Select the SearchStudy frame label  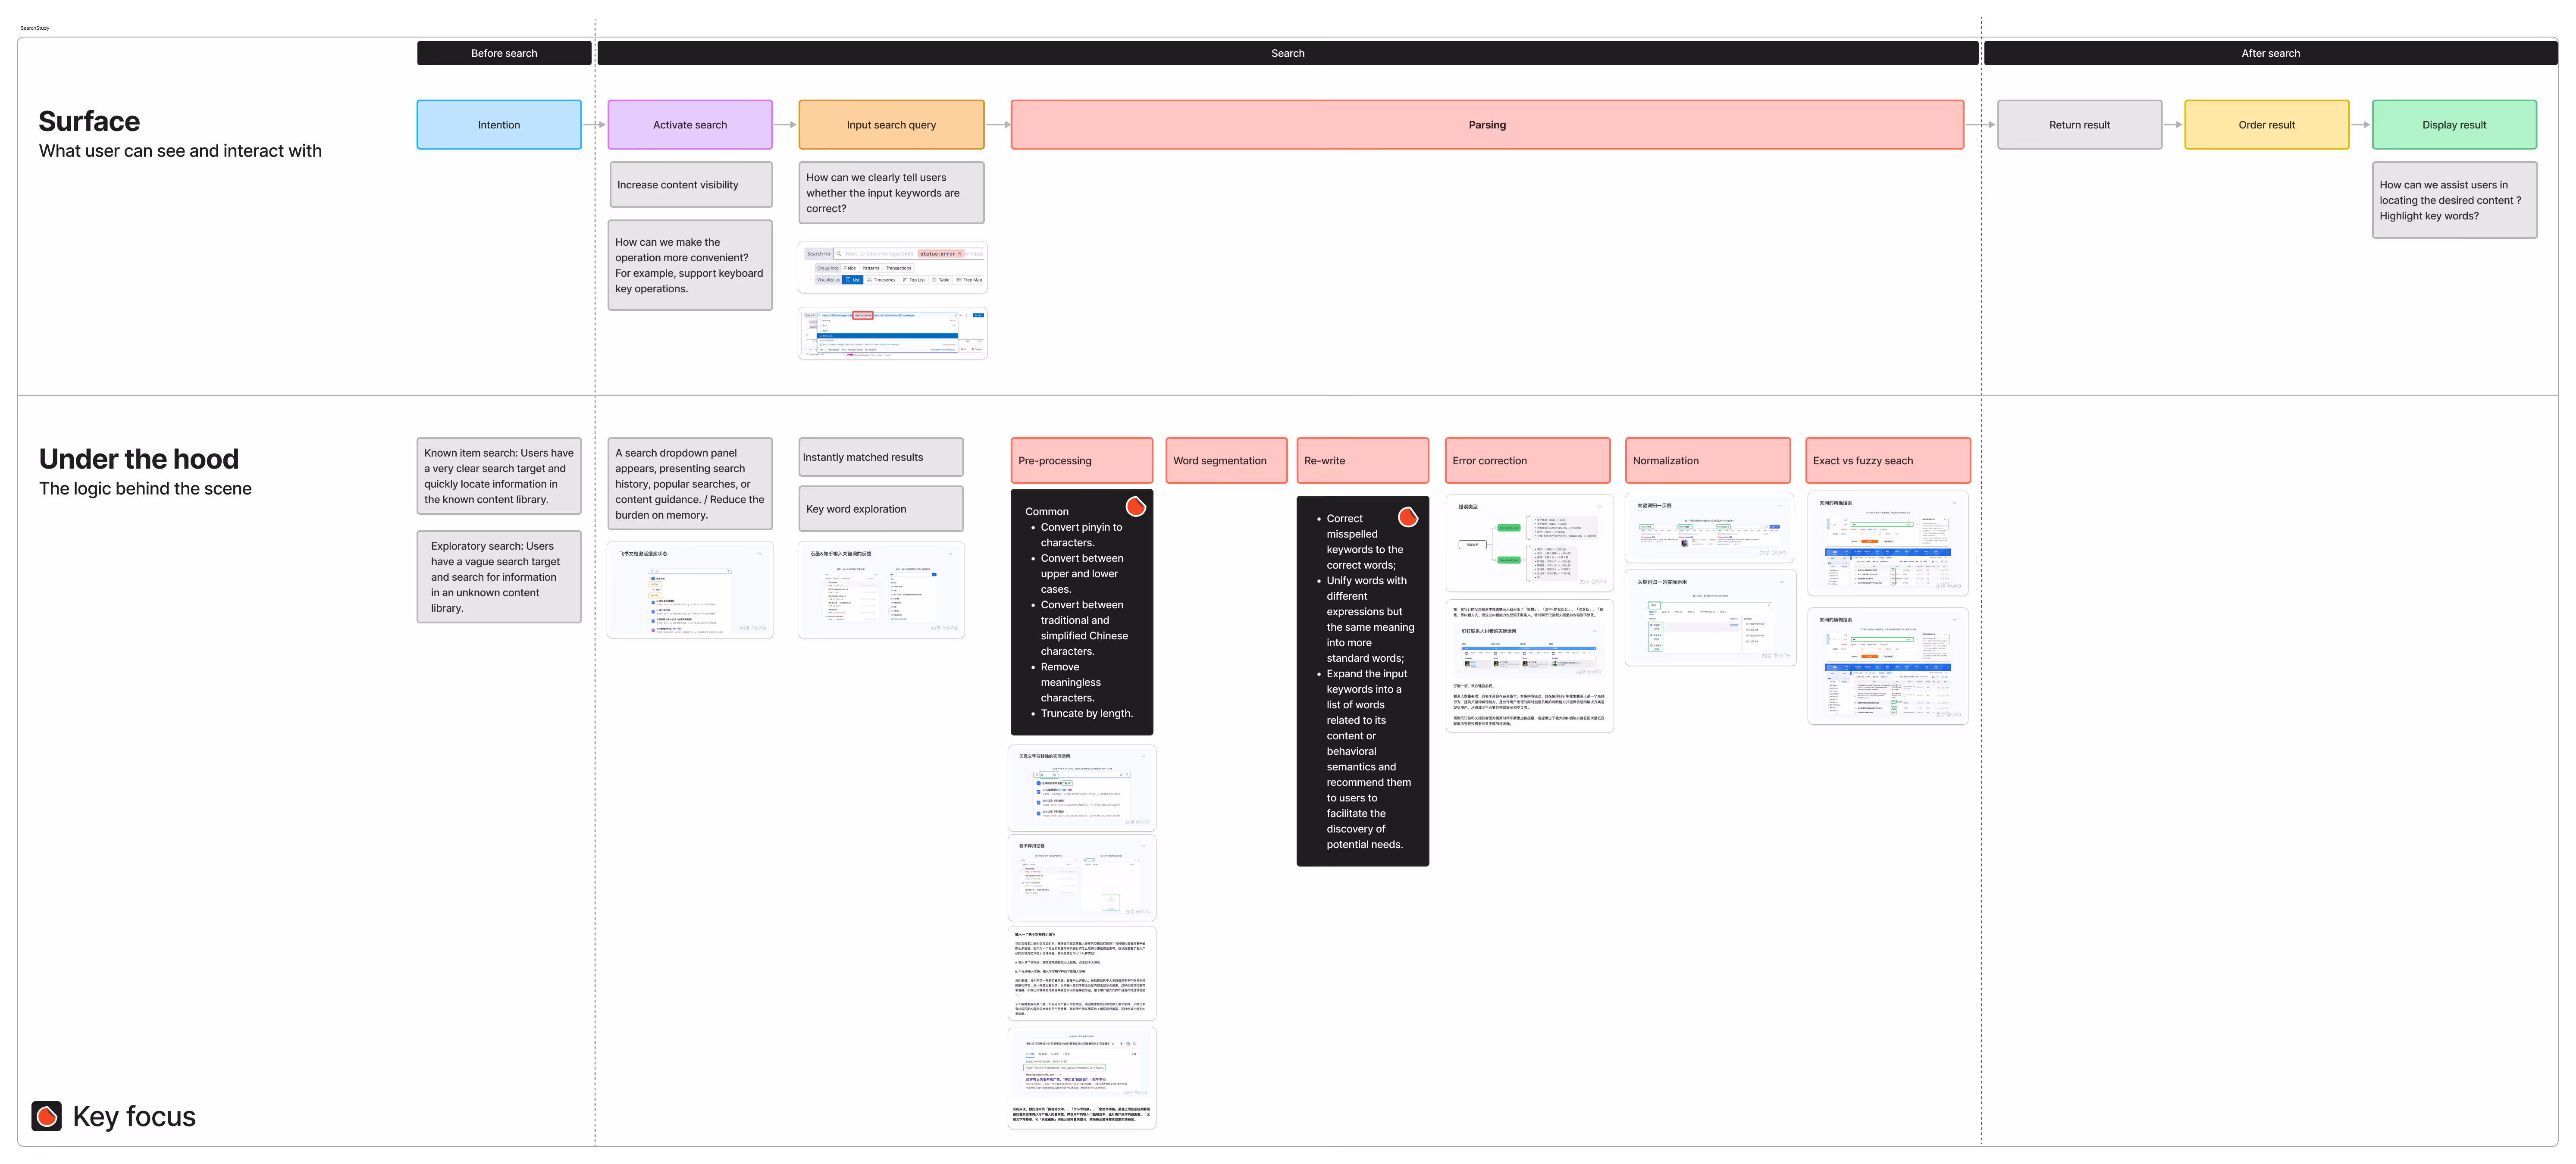pos(35,28)
